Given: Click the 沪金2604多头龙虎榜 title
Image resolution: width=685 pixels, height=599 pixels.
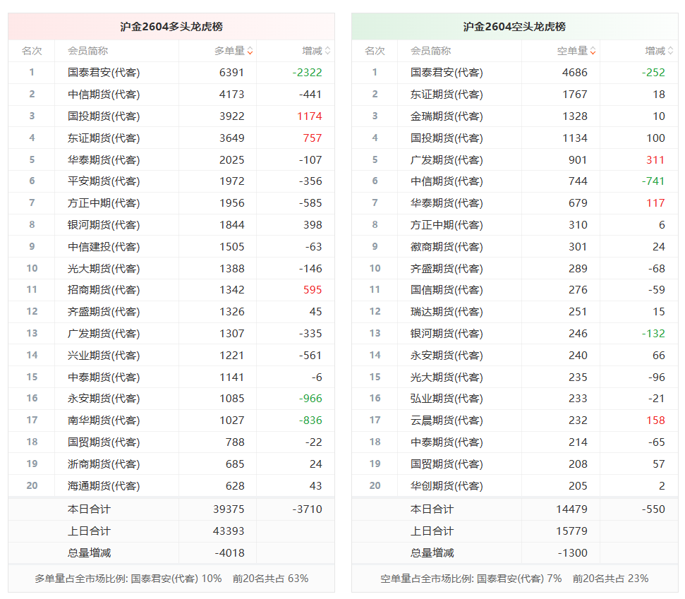Looking at the screenshot, I should (171, 27).
